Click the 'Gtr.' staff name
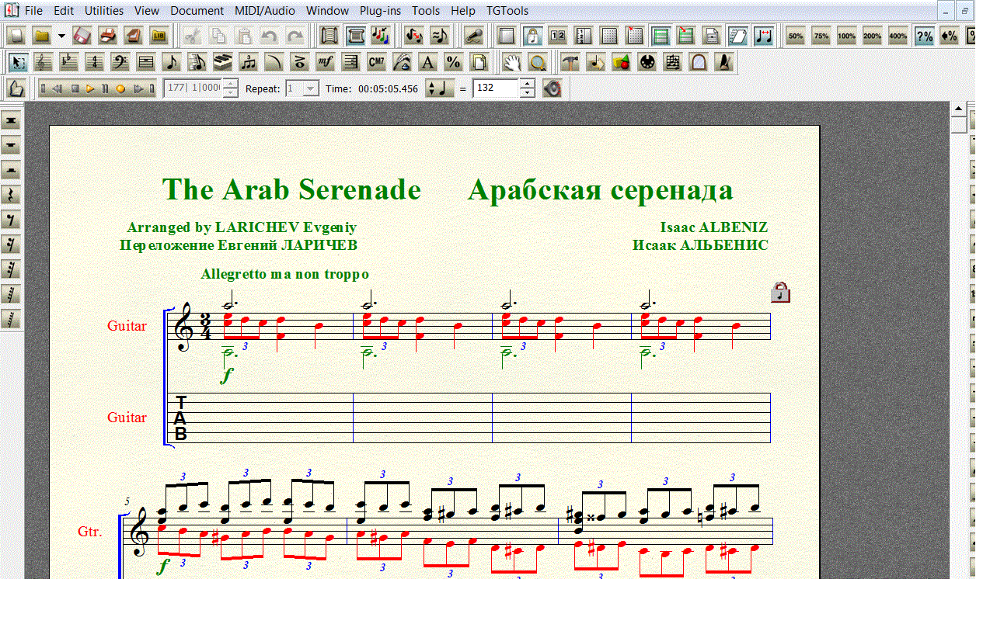The image size is (990, 631). [90, 532]
